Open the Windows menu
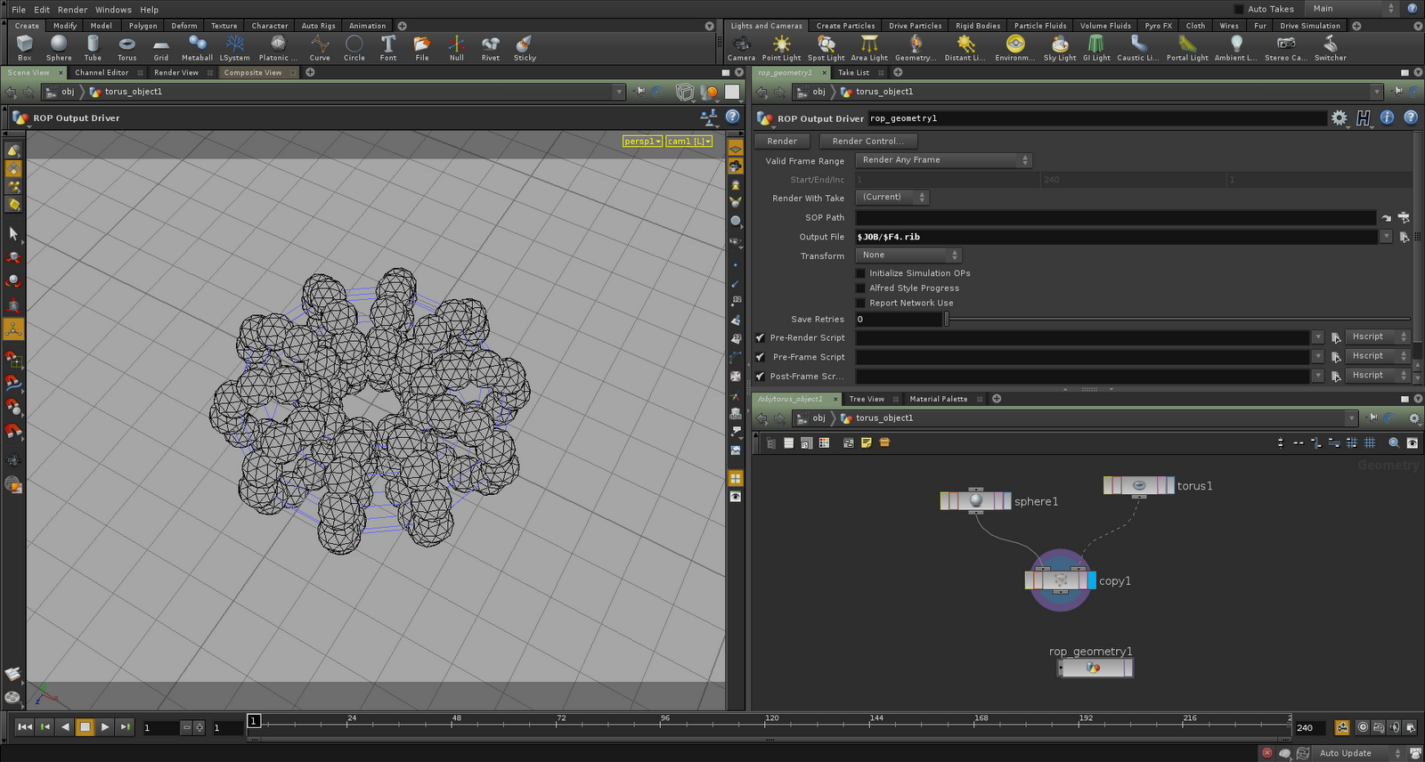 [113, 10]
